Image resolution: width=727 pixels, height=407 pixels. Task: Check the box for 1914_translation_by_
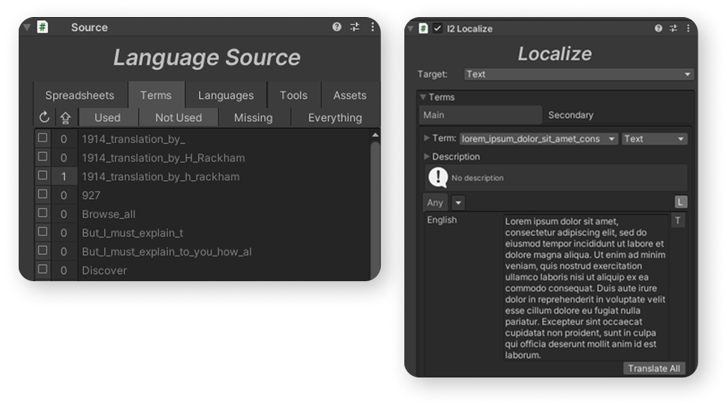[x=43, y=138]
